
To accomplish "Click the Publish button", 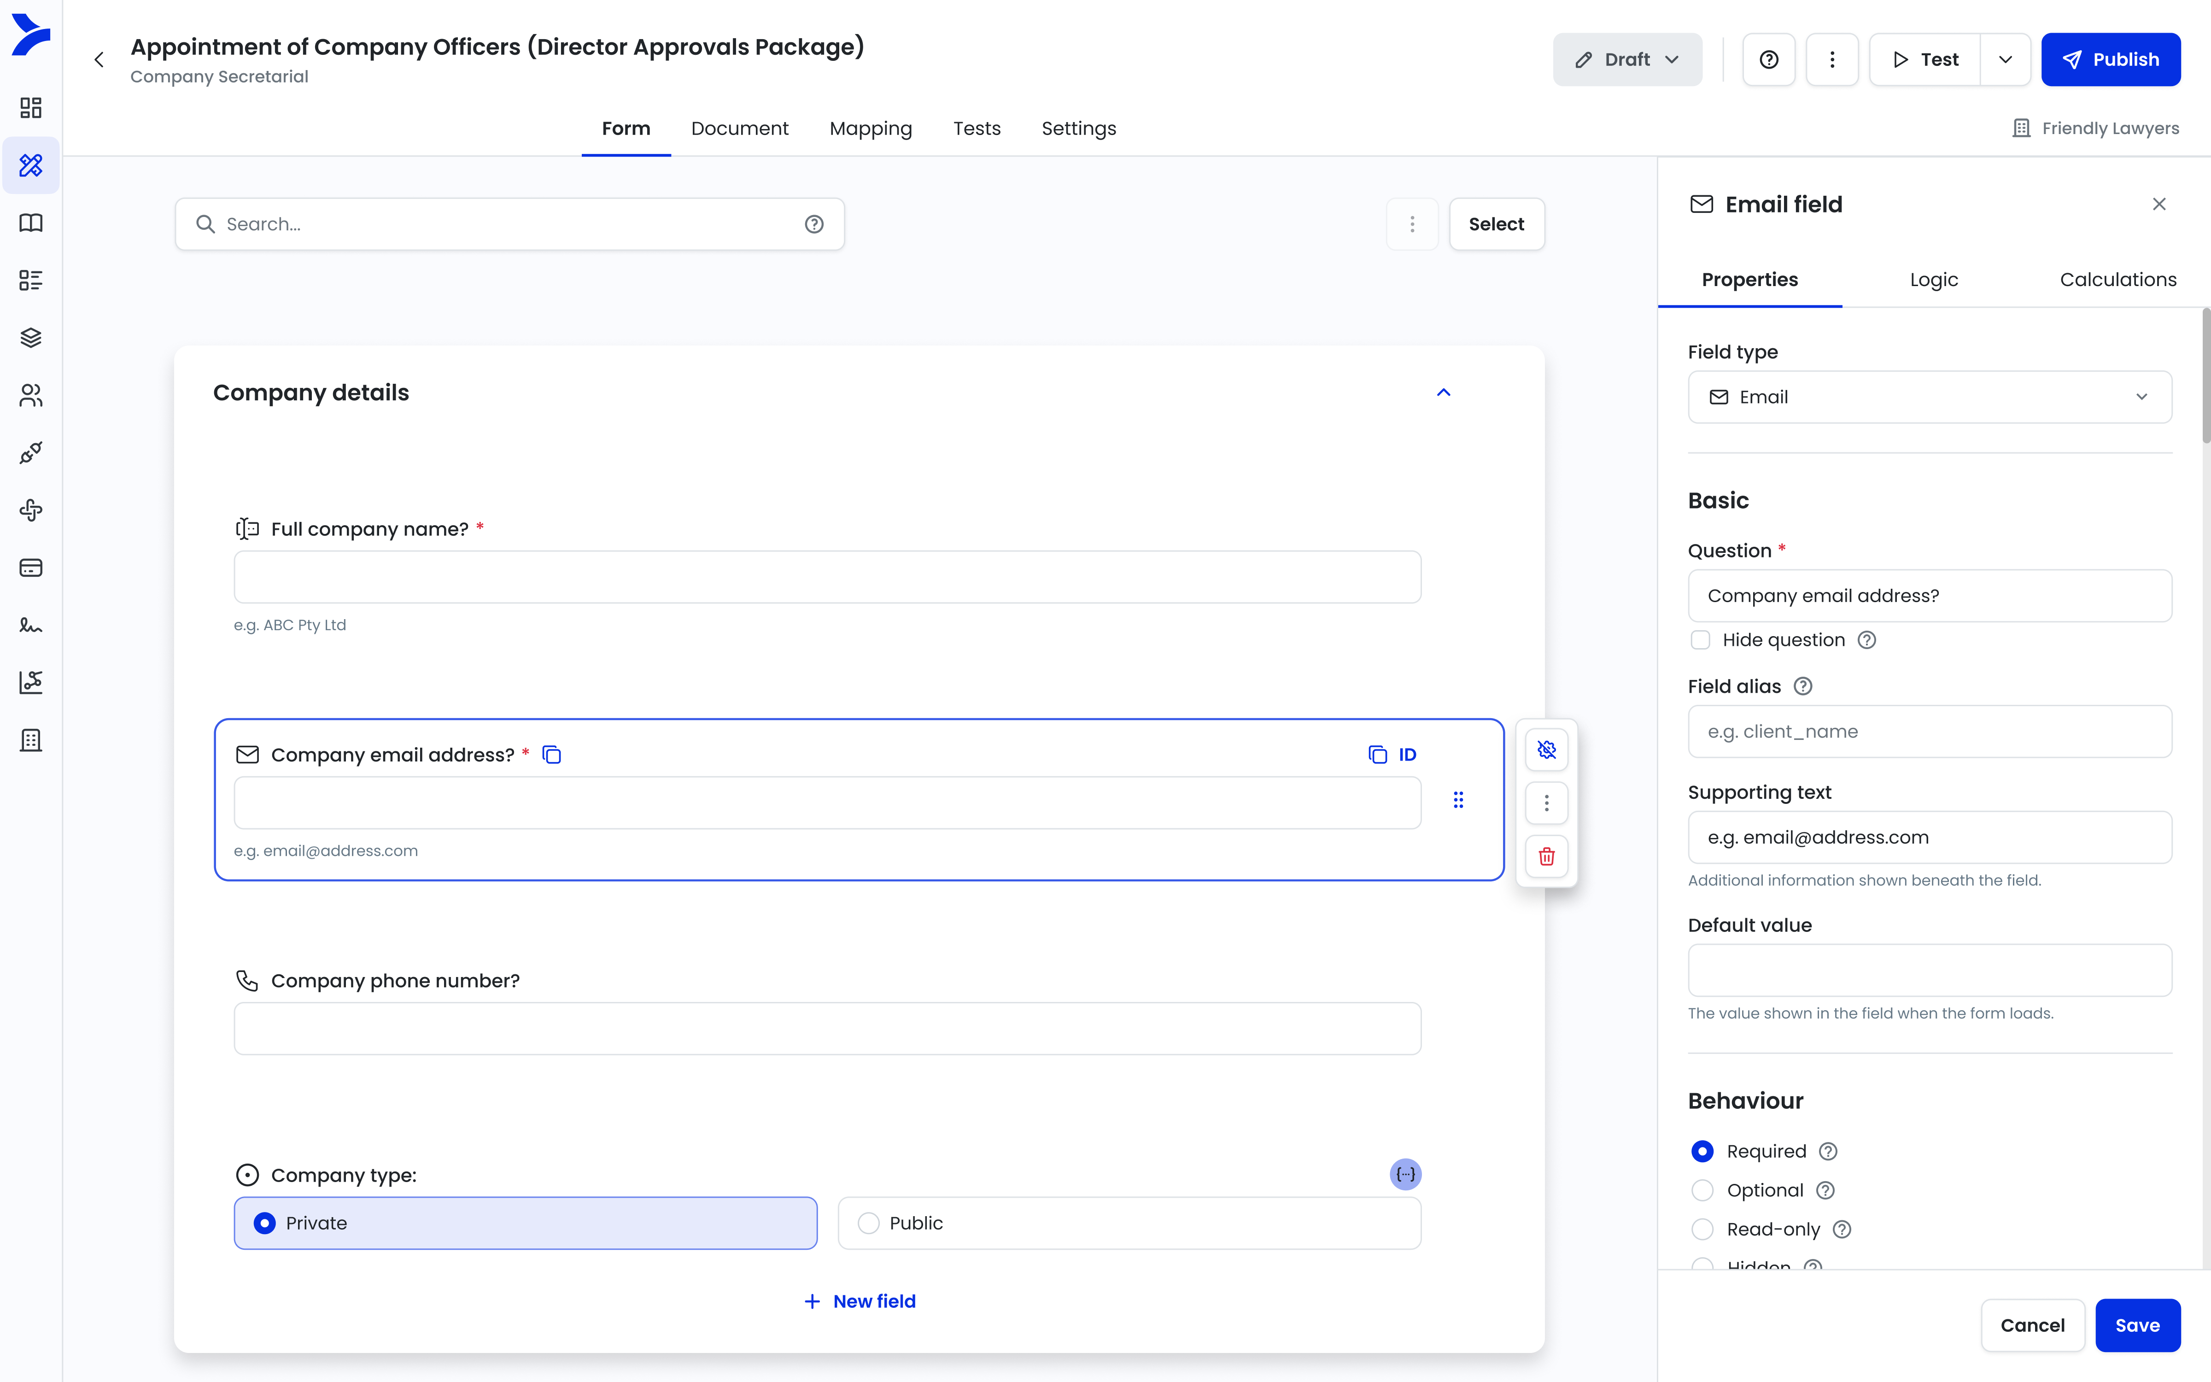I will pos(2111,59).
